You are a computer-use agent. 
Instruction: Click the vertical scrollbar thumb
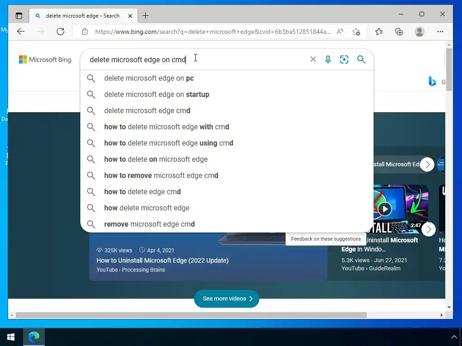tap(449, 69)
